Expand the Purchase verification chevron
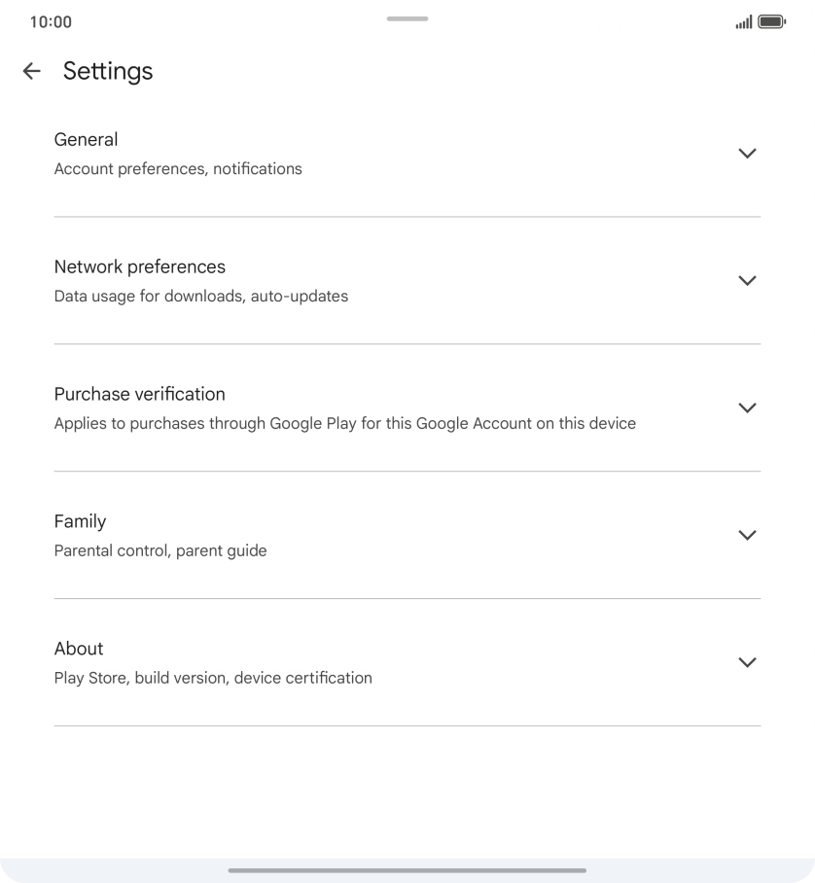The height and width of the screenshot is (883, 815). pyautogui.click(x=747, y=408)
